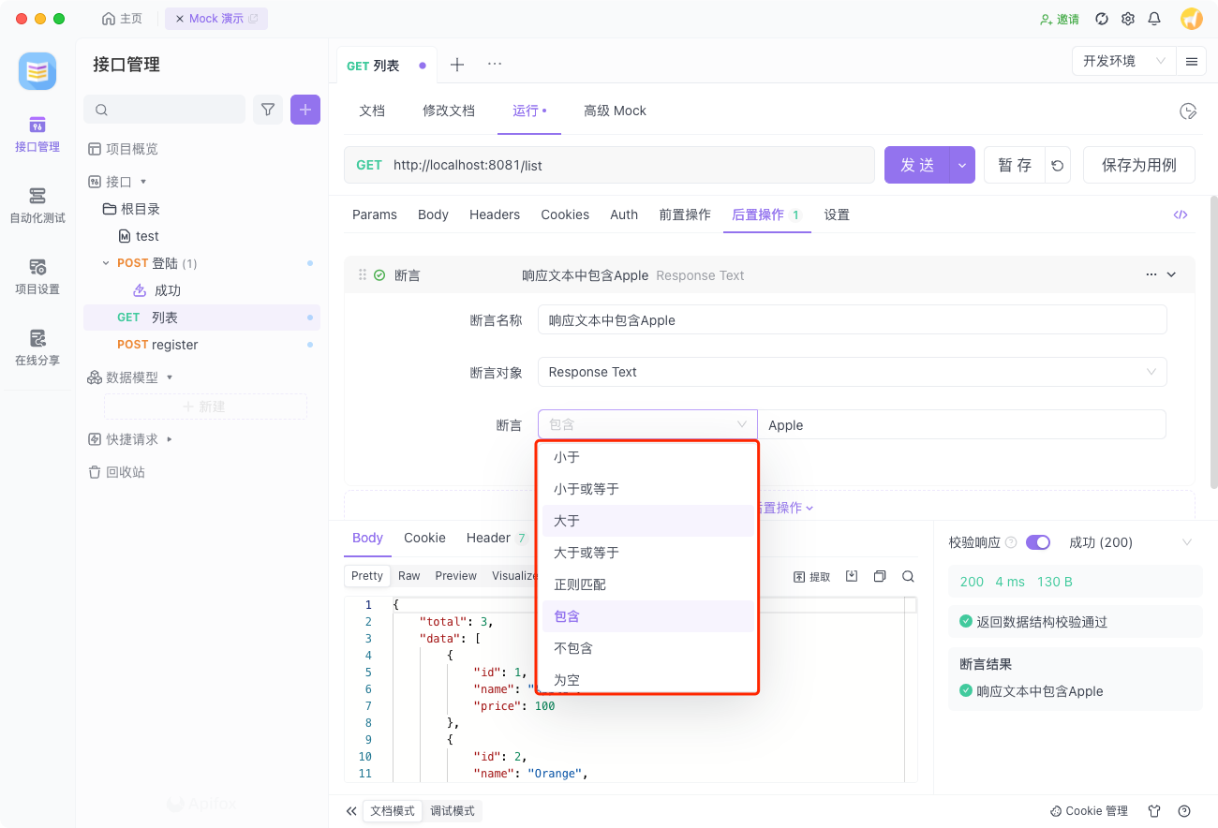Open settings via the gear icon
The width and height of the screenshot is (1218, 828).
[1128, 19]
